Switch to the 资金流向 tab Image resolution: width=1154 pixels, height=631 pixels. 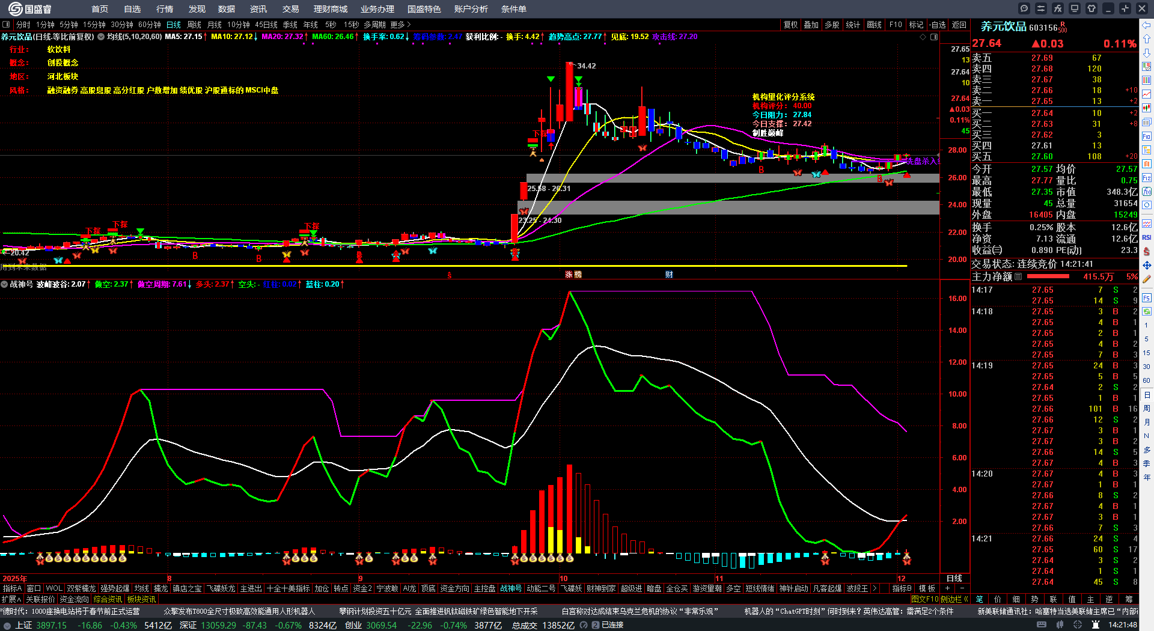pyautogui.click(x=74, y=599)
